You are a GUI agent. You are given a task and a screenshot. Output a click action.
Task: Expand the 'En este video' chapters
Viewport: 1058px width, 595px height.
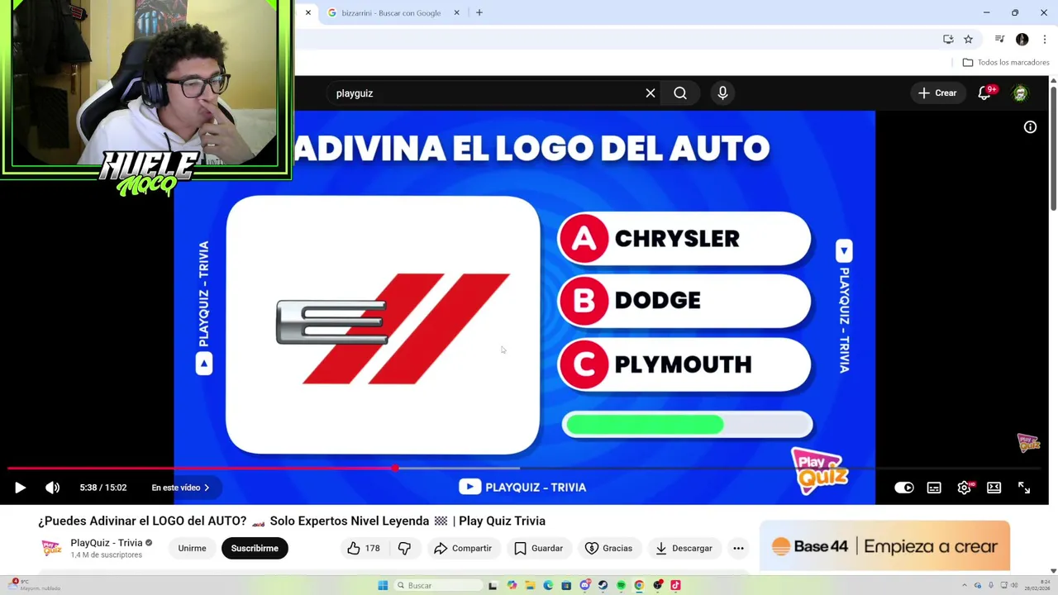point(180,488)
